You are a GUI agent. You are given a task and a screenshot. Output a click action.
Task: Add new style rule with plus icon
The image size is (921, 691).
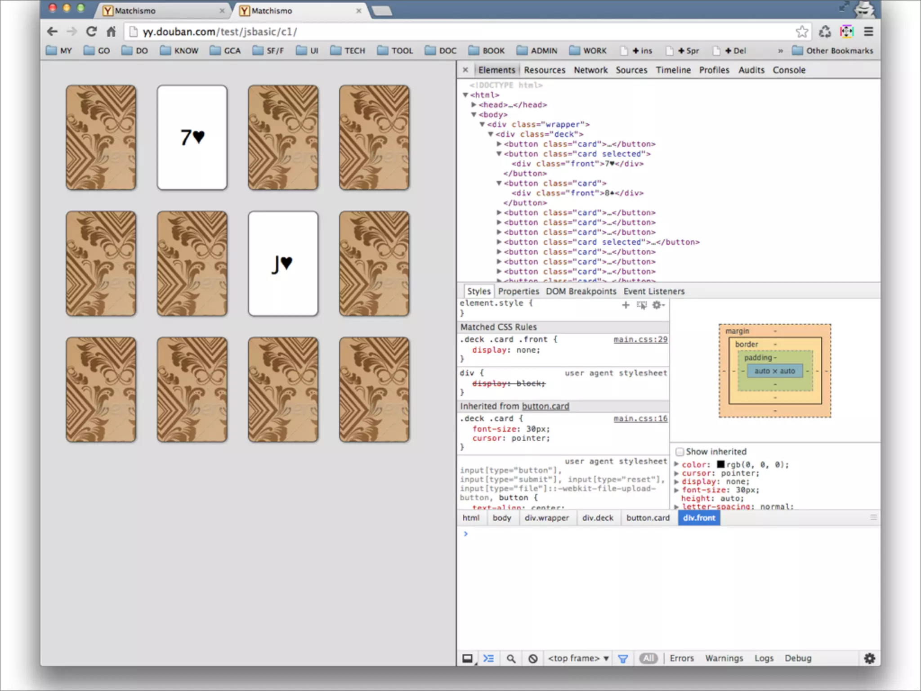click(626, 305)
